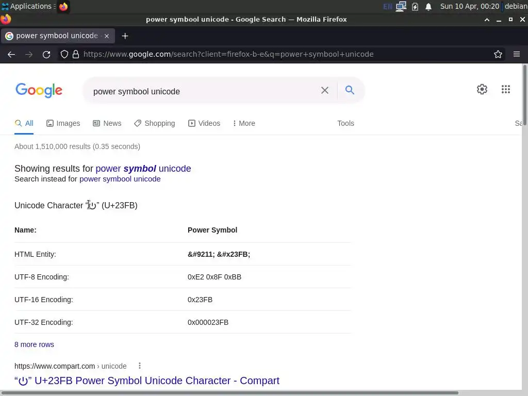Open the debian user menu
528x396 pixels.
516,6
